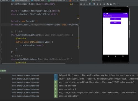The width and height of the screenshot is (138, 101).
Task: Click the emulator toolbar Home circle icon
Action: tap(101, 4)
